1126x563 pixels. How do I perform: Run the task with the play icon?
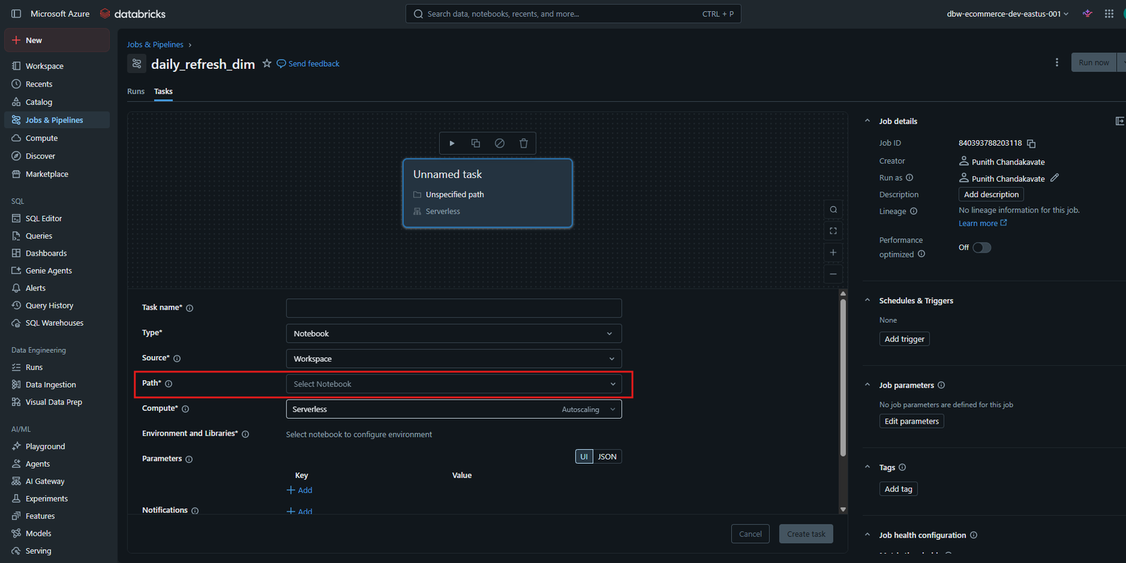tap(452, 144)
